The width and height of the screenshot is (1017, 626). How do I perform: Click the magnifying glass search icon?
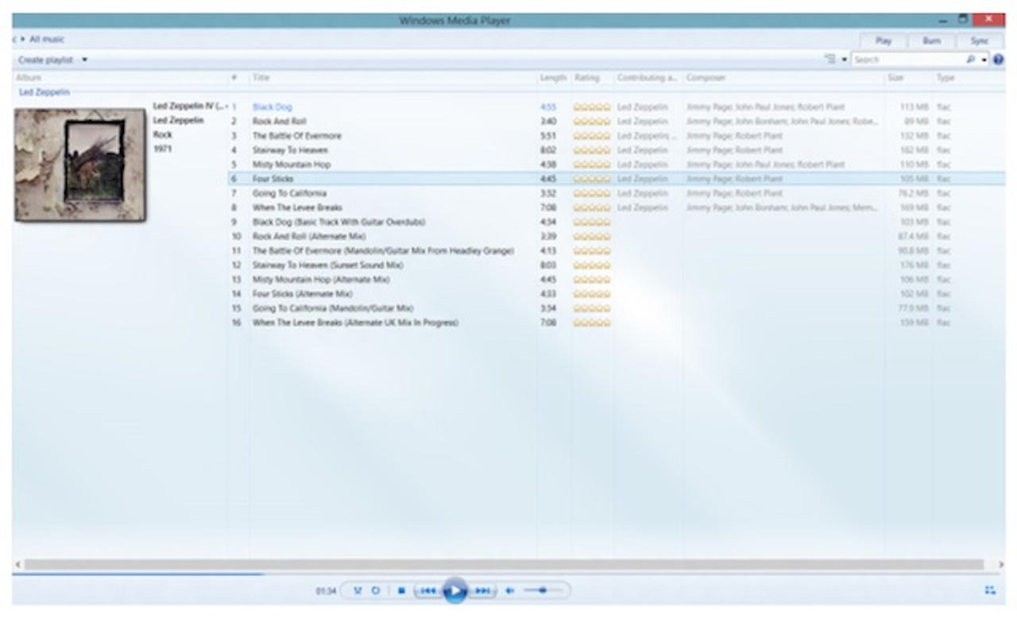tap(971, 60)
